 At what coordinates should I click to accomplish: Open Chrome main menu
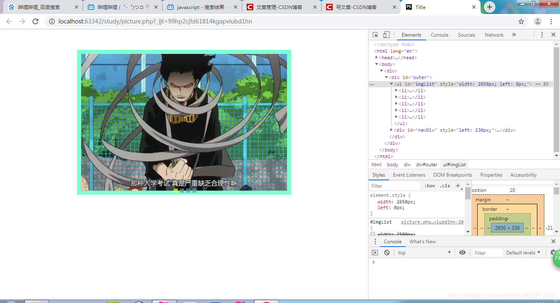(x=551, y=21)
